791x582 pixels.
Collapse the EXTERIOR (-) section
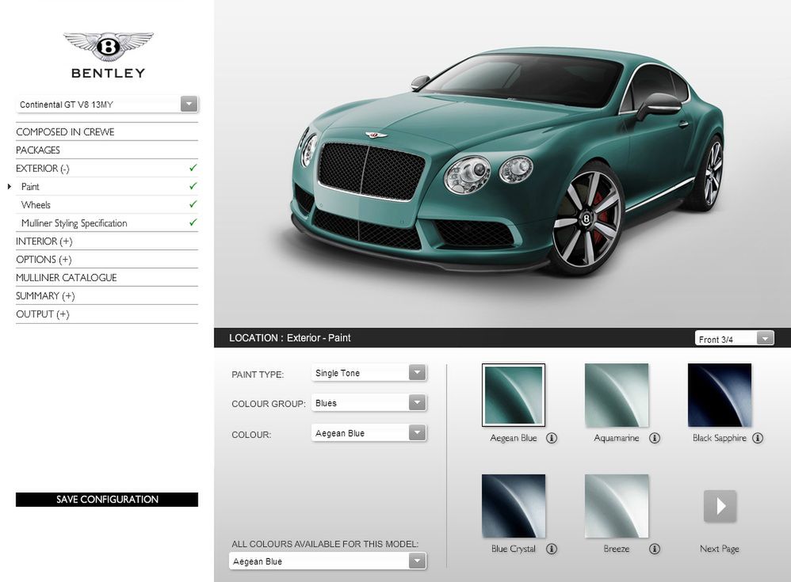43,169
